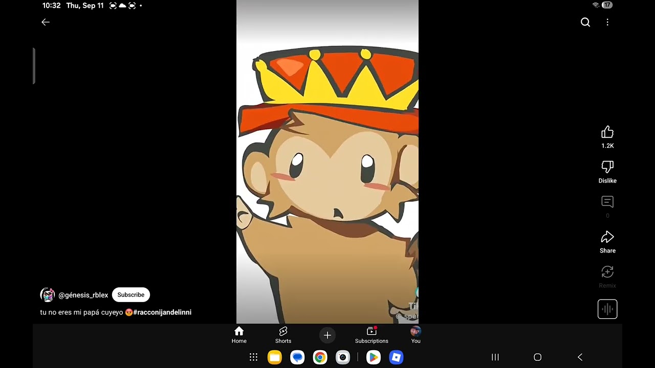Open @génesis_rblex channel name
The image size is (655, 368).
tap(83, 295)
